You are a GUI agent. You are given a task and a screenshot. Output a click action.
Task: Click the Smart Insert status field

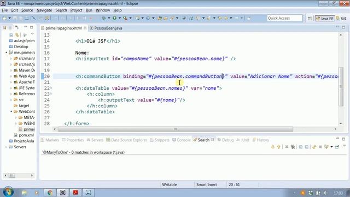pyautogui.click(x=207, y=185)
